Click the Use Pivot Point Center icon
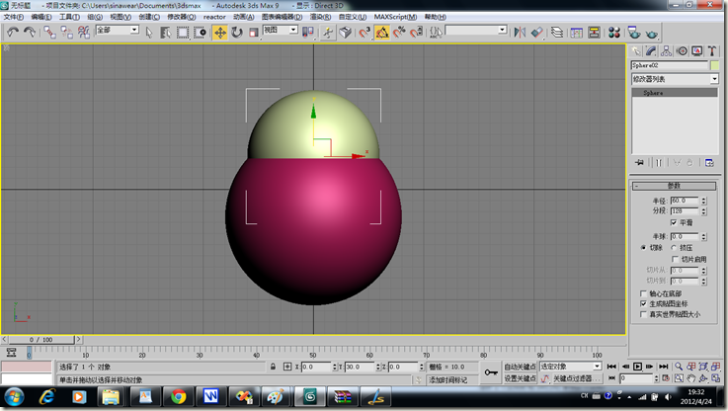The width and height of the screenshot is (728, 411). (307, 33)
